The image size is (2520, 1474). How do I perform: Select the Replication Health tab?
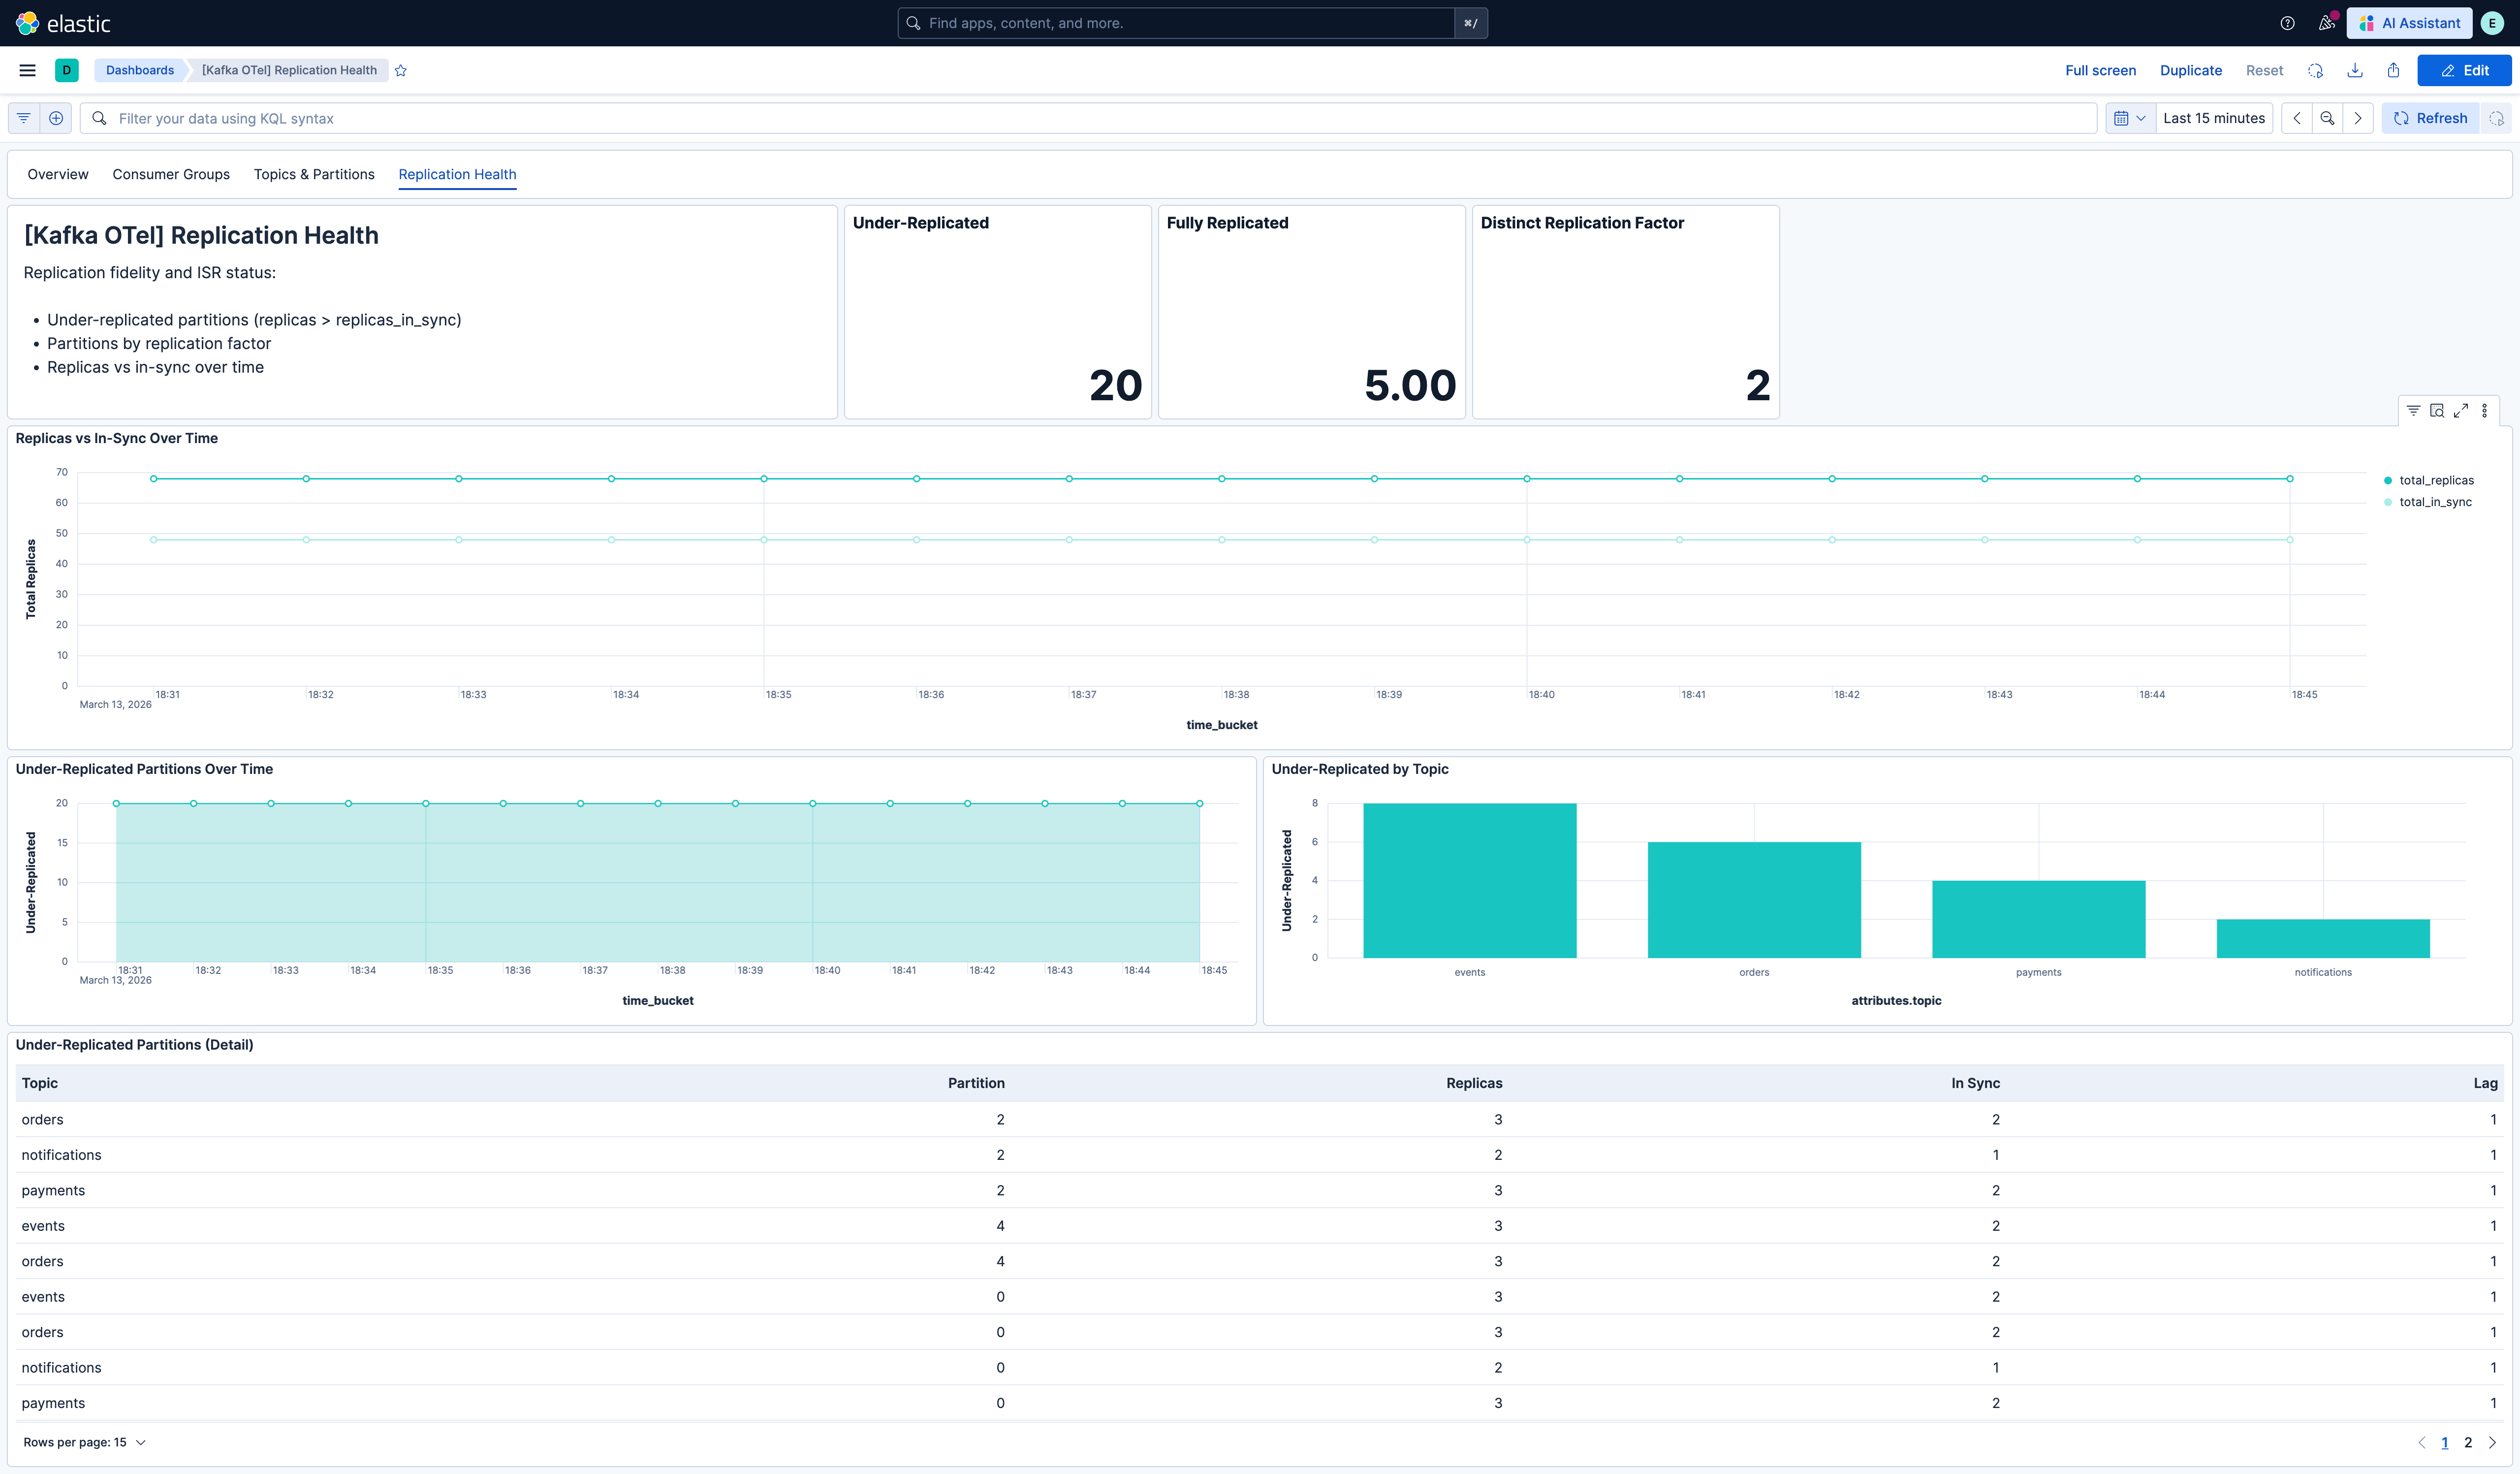457,174
